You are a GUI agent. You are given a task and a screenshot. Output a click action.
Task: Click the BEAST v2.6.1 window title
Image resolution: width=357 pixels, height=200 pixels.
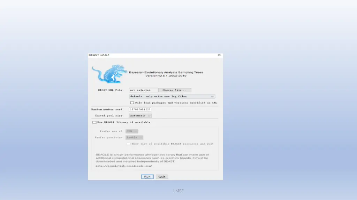tap(99, 55)
